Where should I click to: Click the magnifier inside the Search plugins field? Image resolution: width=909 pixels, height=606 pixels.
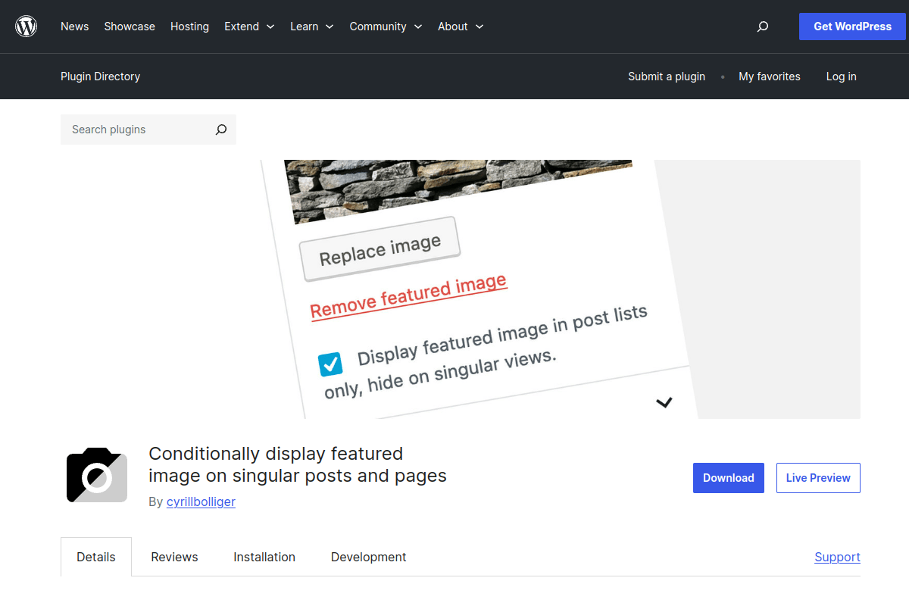[220, 130]
